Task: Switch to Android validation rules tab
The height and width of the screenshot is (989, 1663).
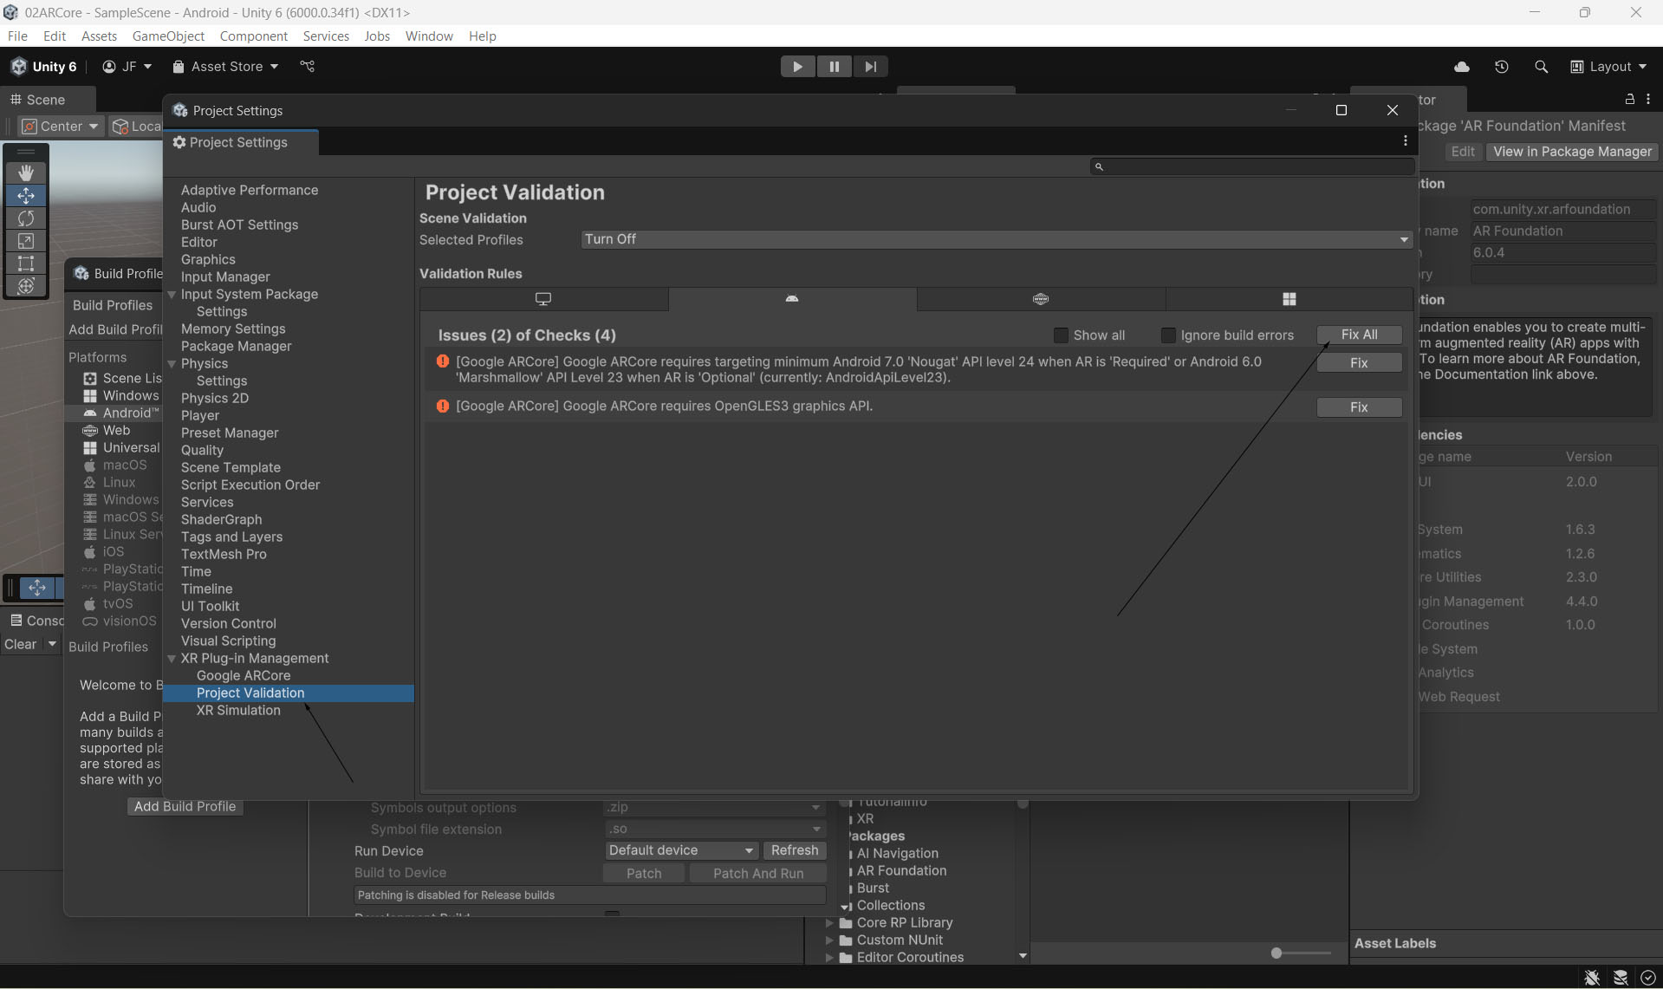Action: tap(792, 299)
